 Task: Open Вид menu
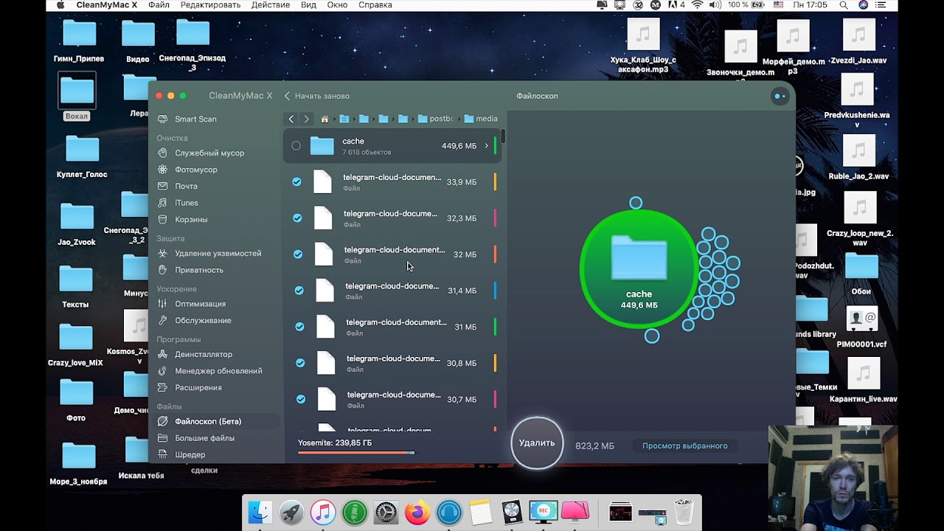[308, 5]
